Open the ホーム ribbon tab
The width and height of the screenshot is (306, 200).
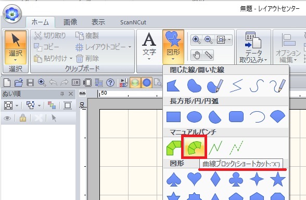click(x=40, y=22)
